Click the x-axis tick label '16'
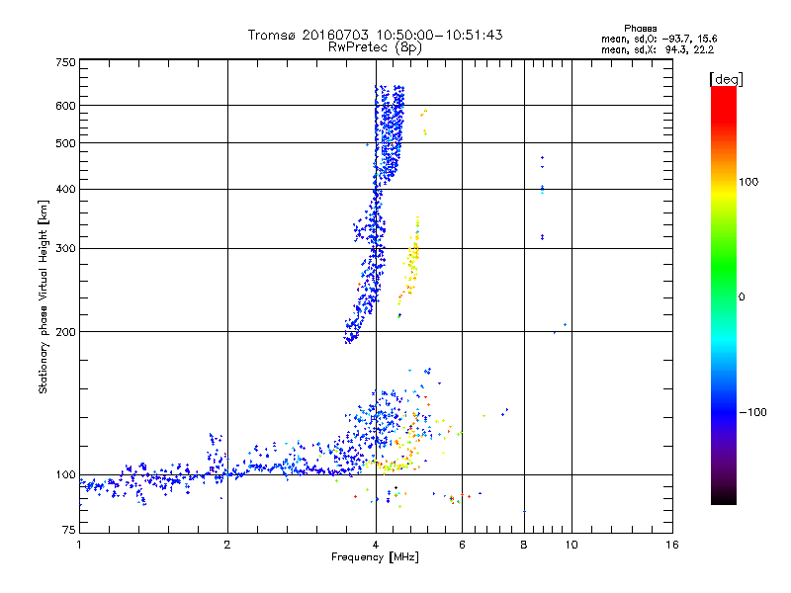Image resolution: width=791 pixels, height=593 pixels. pyautogui.click(x=672, y=545)
